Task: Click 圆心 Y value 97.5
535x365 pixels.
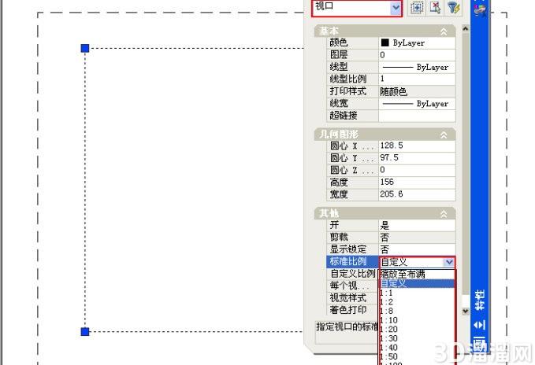Action: pos(417,157)
